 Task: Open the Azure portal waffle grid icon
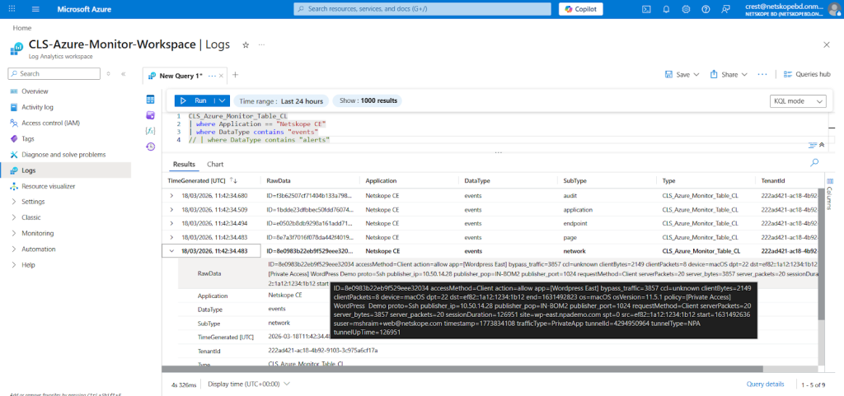[12, 9]
